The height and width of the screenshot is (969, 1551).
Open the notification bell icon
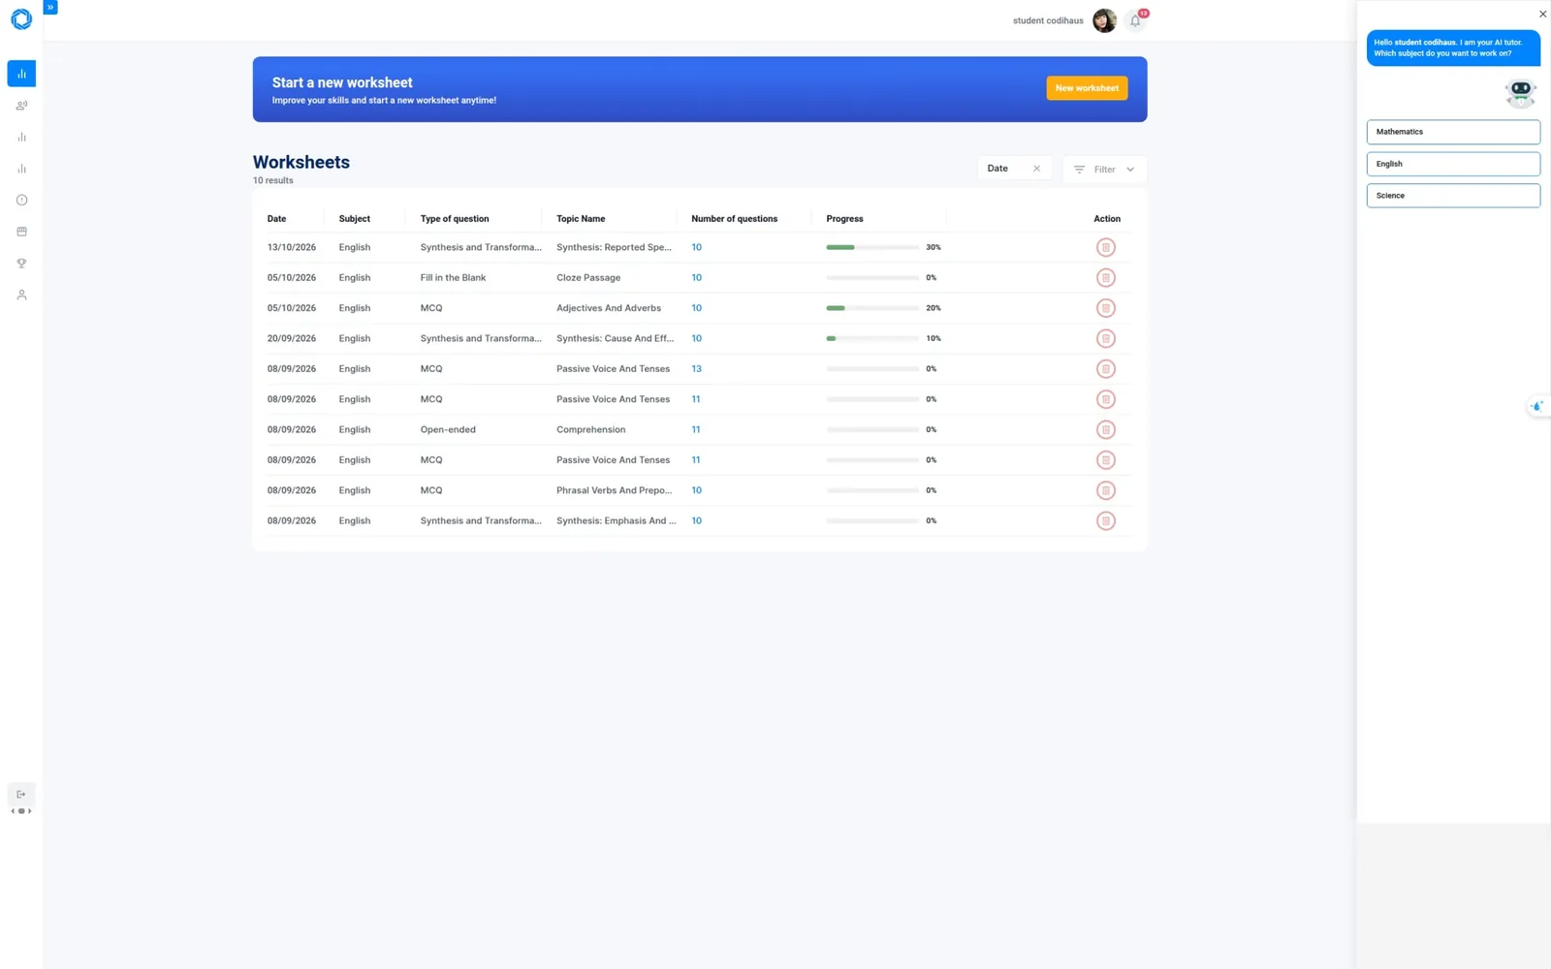(x=1135, y=20)
